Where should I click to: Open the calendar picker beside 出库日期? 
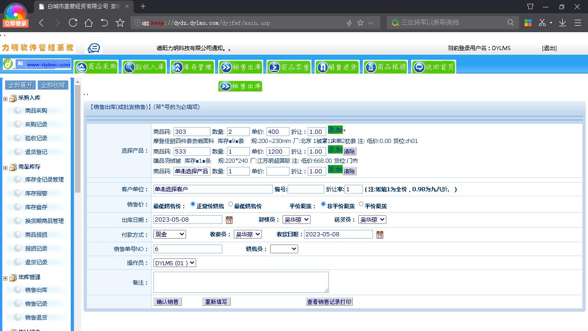coord(228,220)
